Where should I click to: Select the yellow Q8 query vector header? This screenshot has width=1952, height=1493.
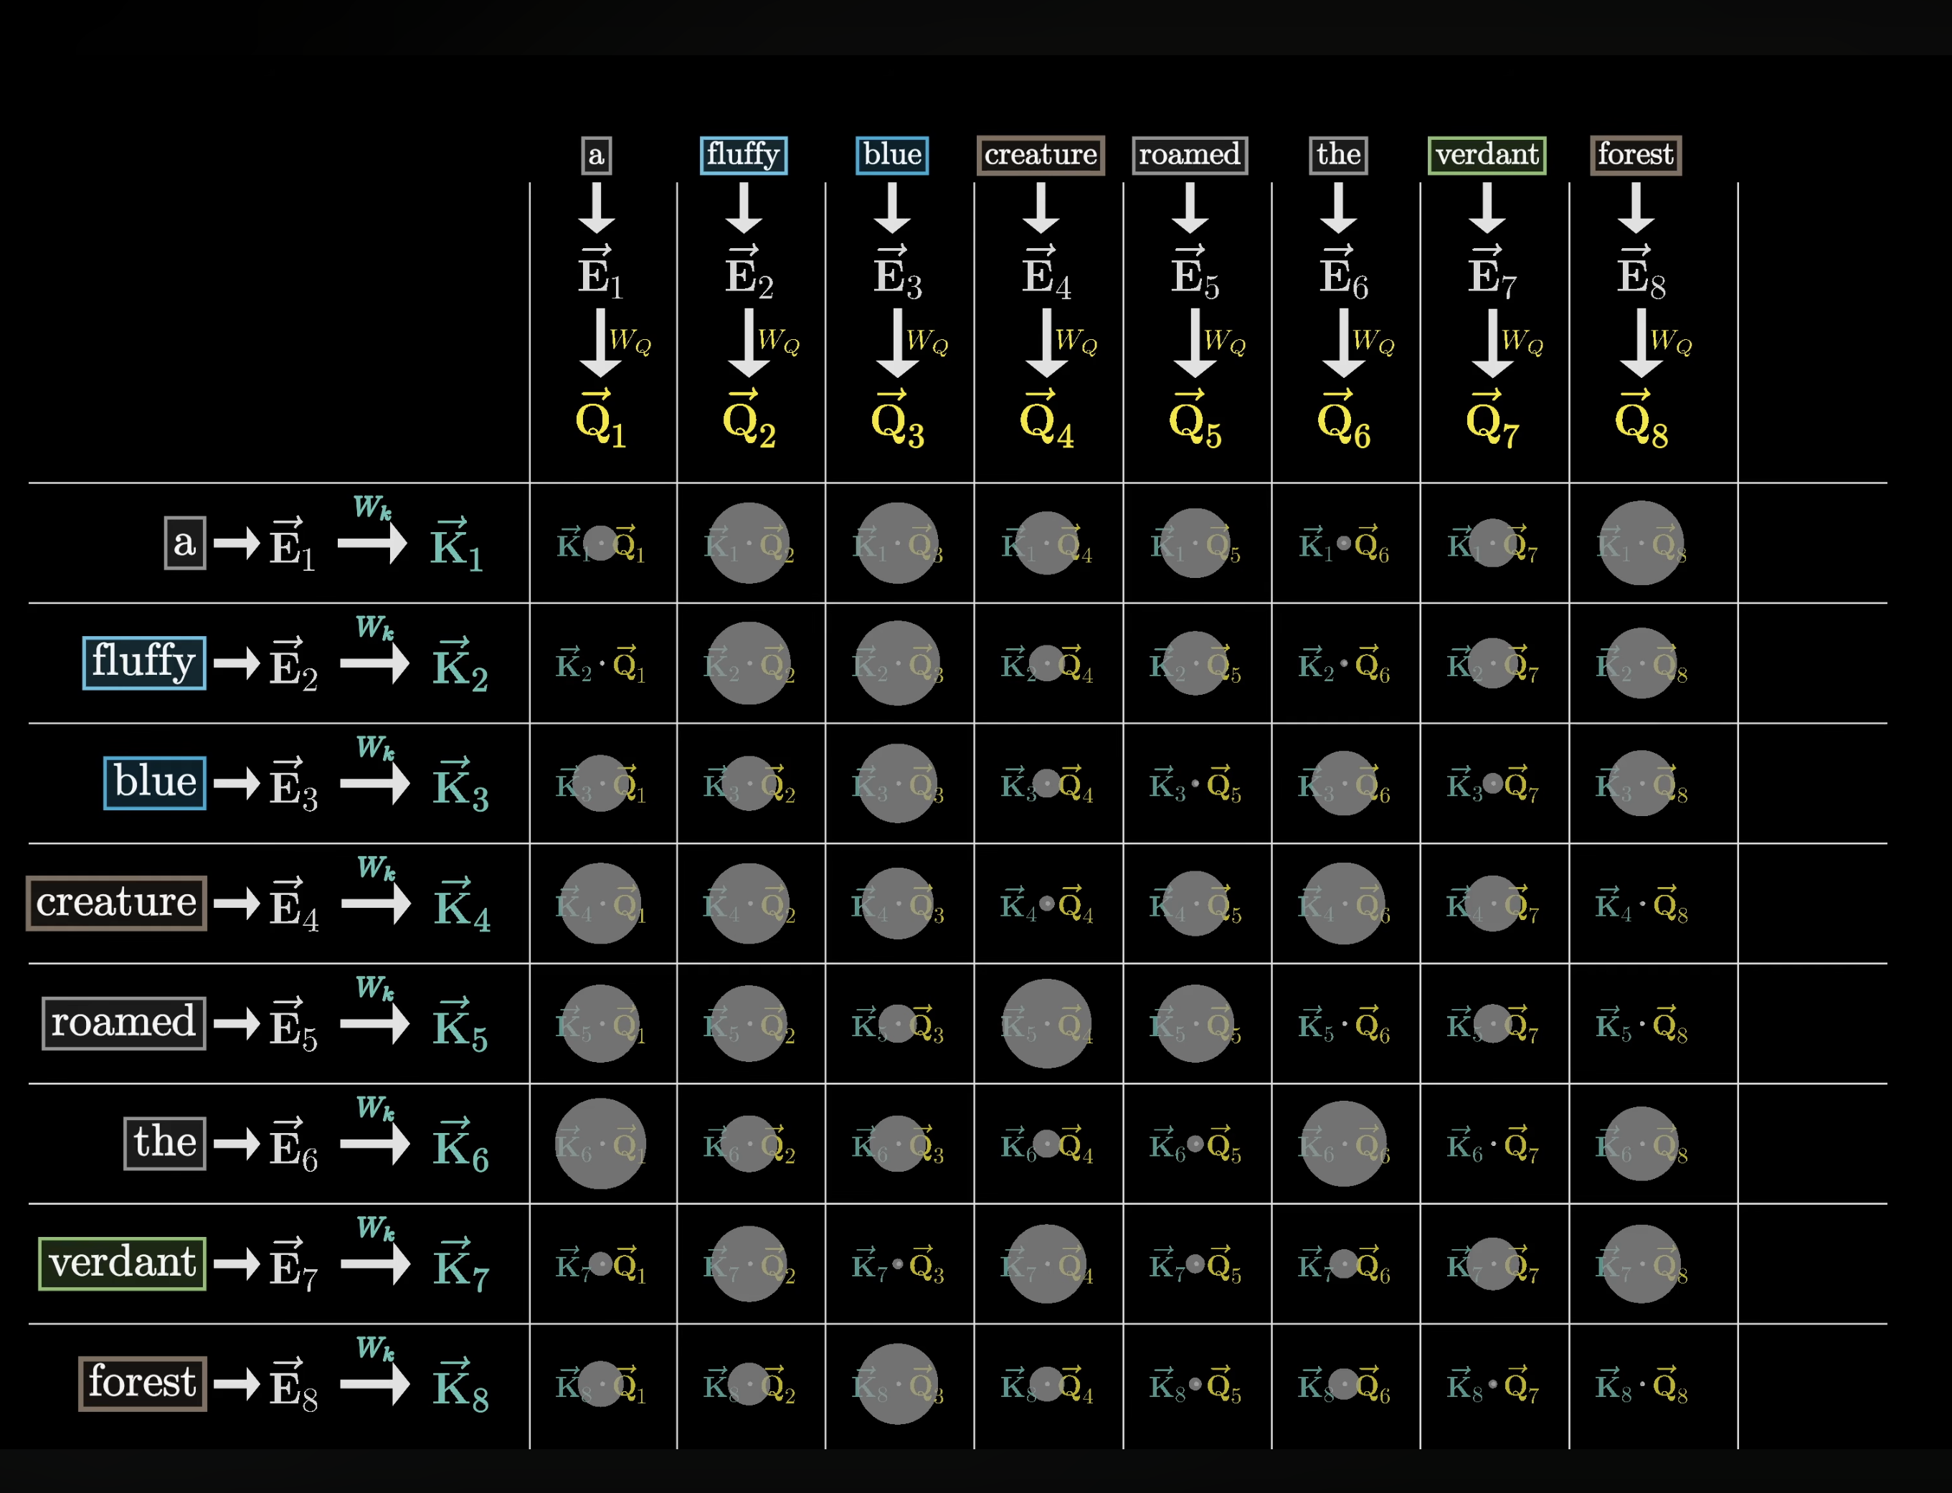[1641, 417]
